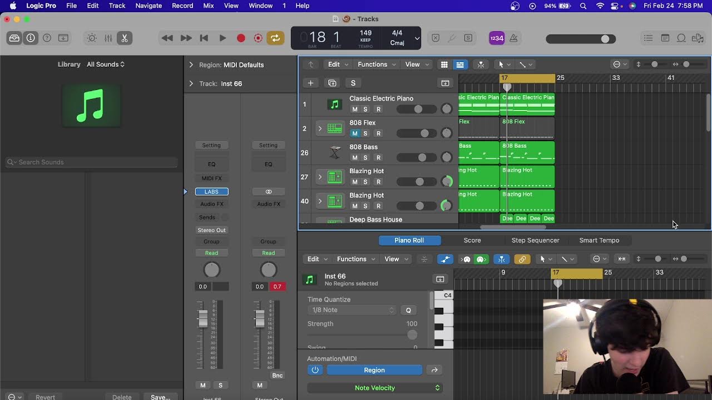Click the 808 Bass track instrument icon
This screenshot has height=400, width=712.
point(334,153)
